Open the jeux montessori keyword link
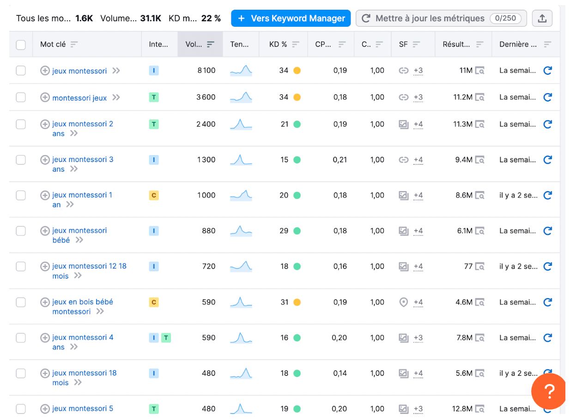 pos(79,71)
